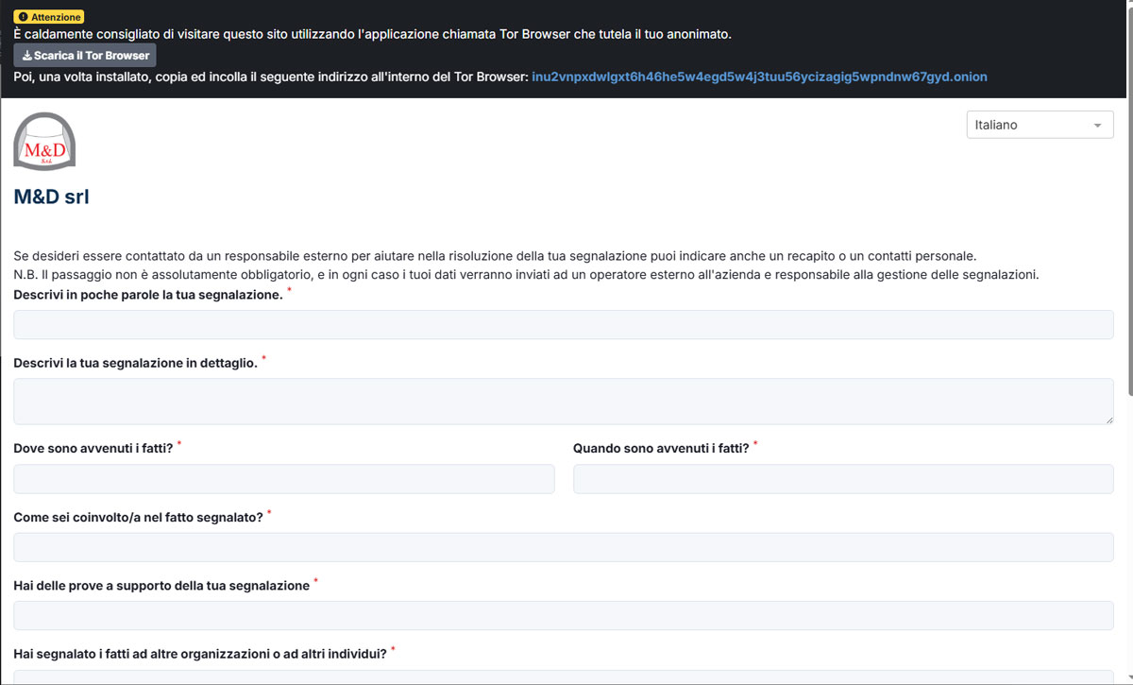Screen dimensions: 1133x685
Task: Click the download icon beside Scarica il Tor Browser
Action: pyautogui.click(x=26, y=56)
